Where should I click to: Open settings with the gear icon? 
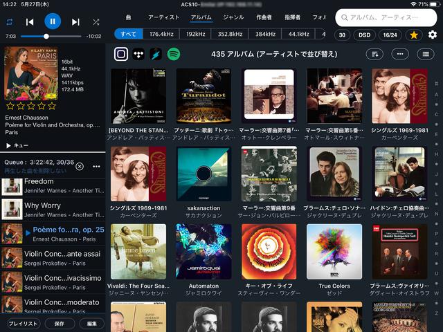tap(433, 35)
